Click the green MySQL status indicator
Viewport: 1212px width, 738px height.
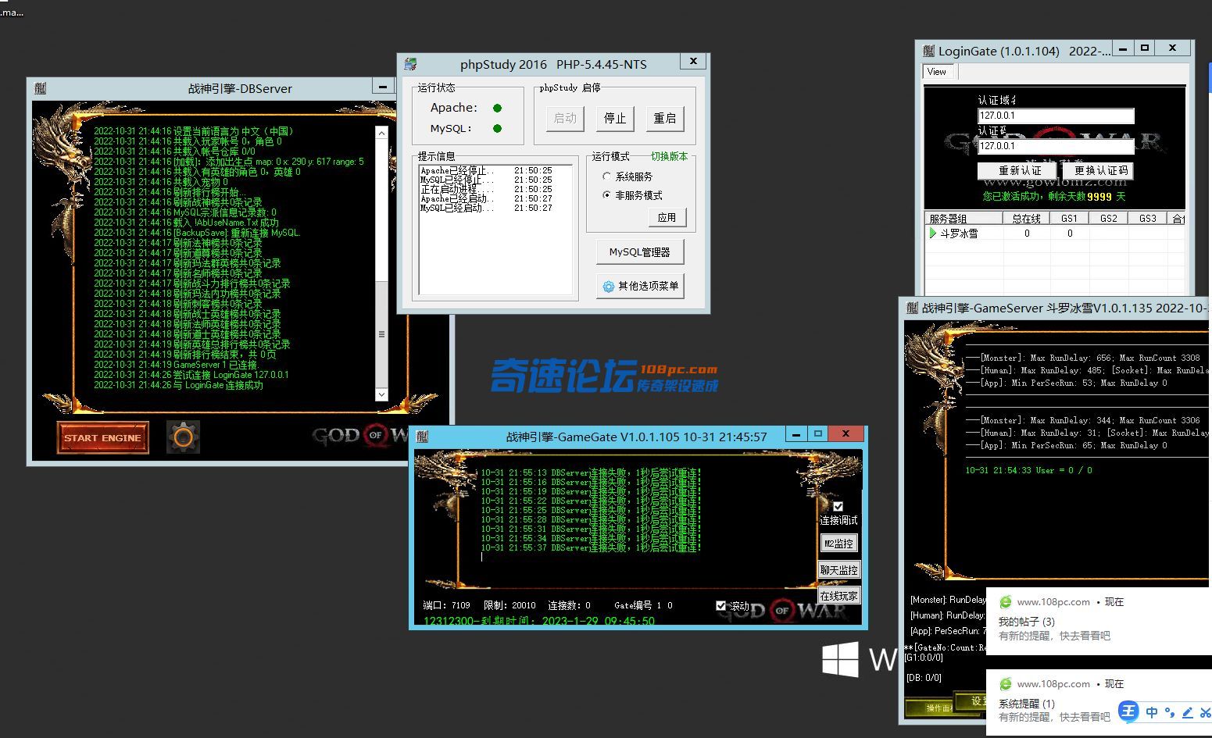497,128
